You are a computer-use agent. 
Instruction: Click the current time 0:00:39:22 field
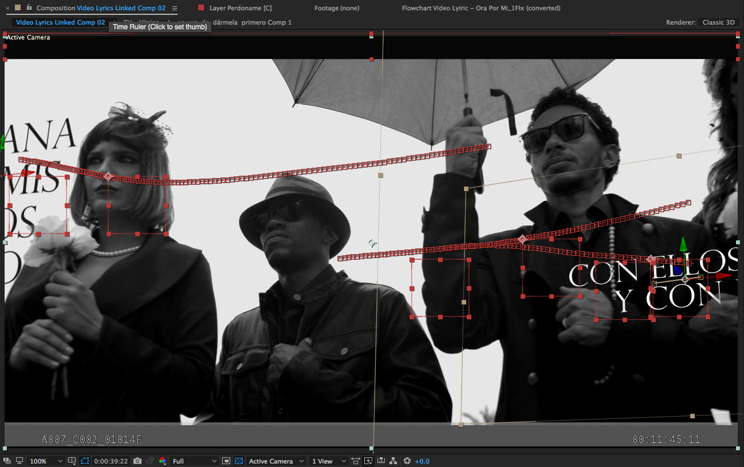pyautogui.click(x=111, y=461)
